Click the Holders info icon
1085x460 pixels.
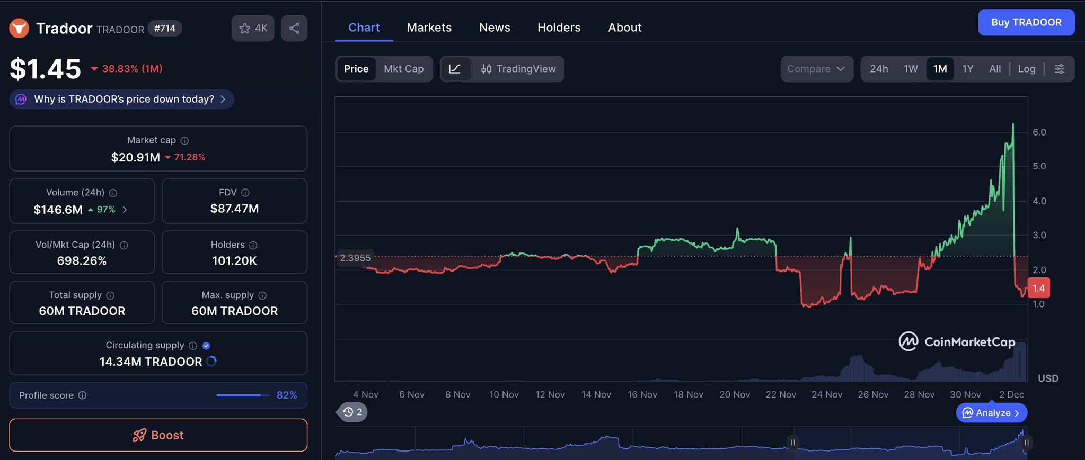tap(253, 245)
